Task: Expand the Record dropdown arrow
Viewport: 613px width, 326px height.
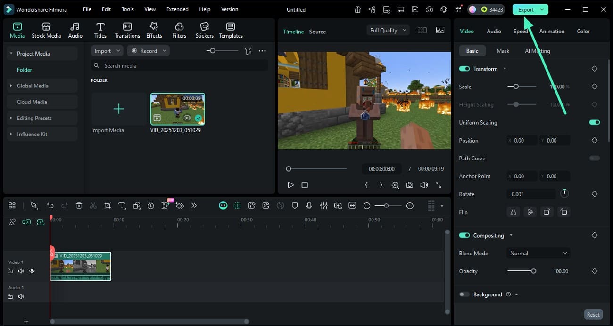Action: click(164, 50)
